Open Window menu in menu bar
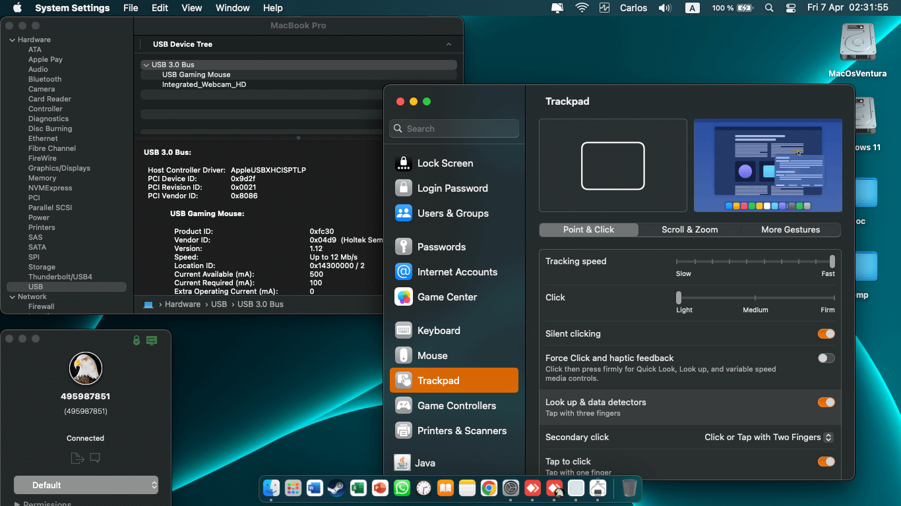901x506 pixels. (233, 8)
